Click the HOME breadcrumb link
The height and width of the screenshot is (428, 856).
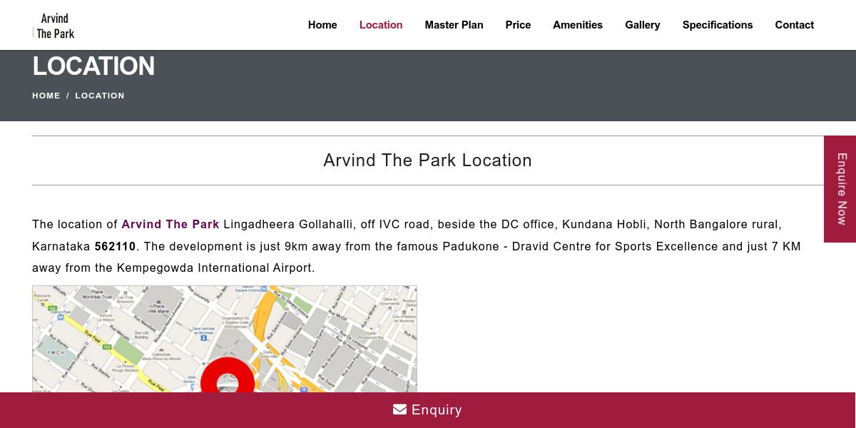point(46,96)
